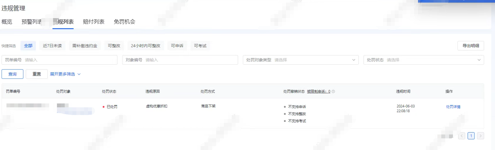The width and height of the screenshot is (495, 150).
Task: Go to previous page using pagination arrow
Action: coord(462,136)
